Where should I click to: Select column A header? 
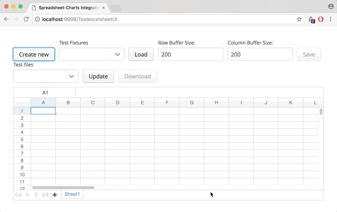click(43, 102)
